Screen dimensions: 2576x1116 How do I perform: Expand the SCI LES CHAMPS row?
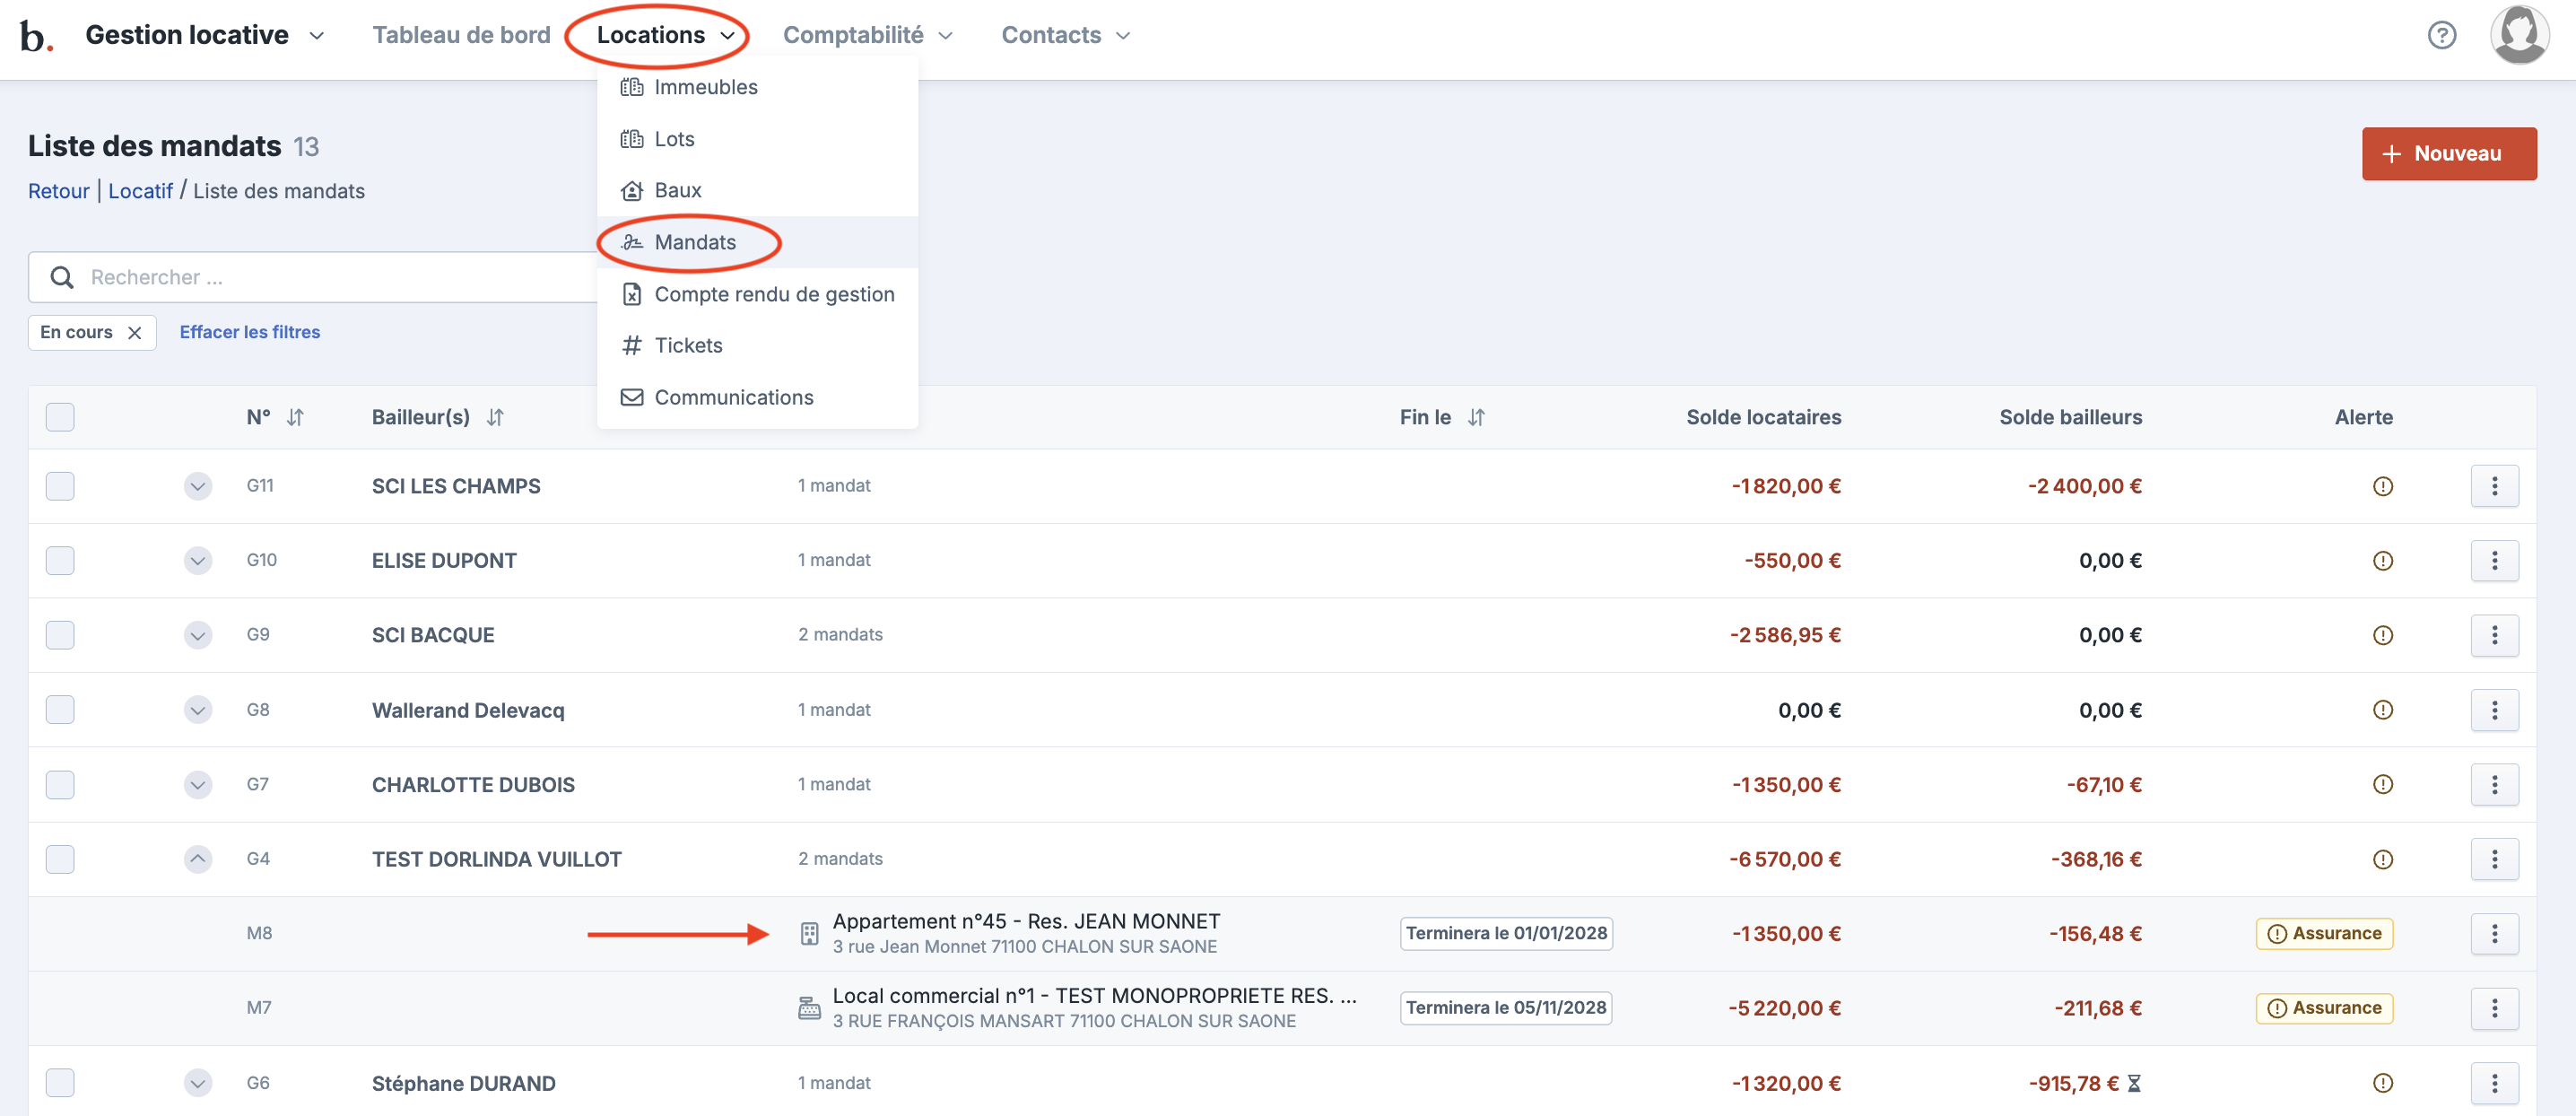click(198, 486)
